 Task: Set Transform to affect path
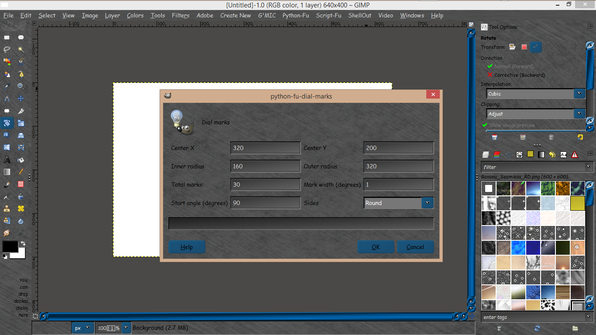[x=536, y=47]
